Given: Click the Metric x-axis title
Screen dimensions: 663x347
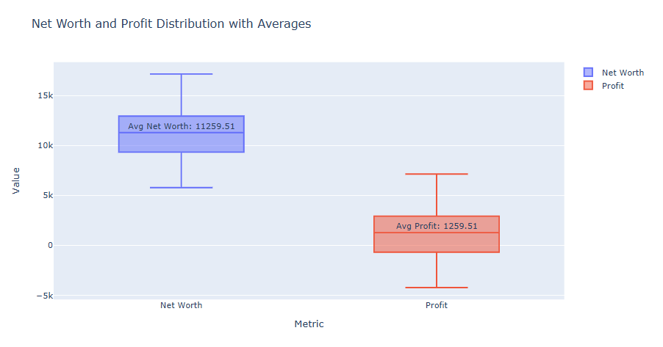Looking at the screenshot, I should pos(309,324).
